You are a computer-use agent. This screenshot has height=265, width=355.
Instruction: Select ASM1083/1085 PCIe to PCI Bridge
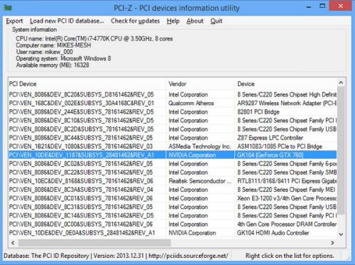coord(280,146)
